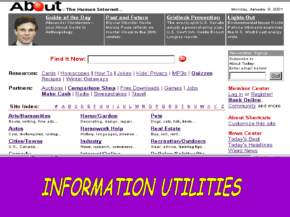Visit Winter Getaways link
Screen dimensions: 290x217
(x=87, y=79)
